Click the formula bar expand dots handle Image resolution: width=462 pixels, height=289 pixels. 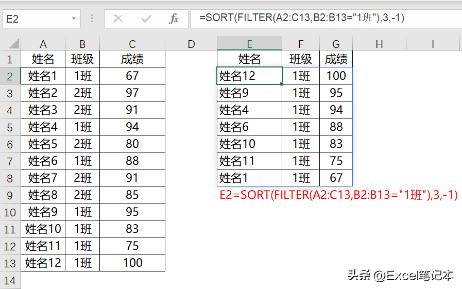(92, 19)
